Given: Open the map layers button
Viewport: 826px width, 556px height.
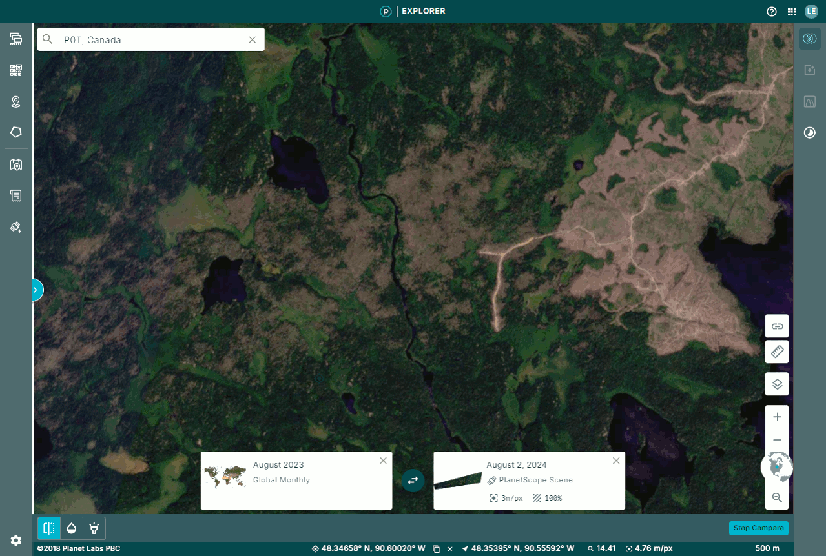Looking at the screenshot, I should point(777,384).
